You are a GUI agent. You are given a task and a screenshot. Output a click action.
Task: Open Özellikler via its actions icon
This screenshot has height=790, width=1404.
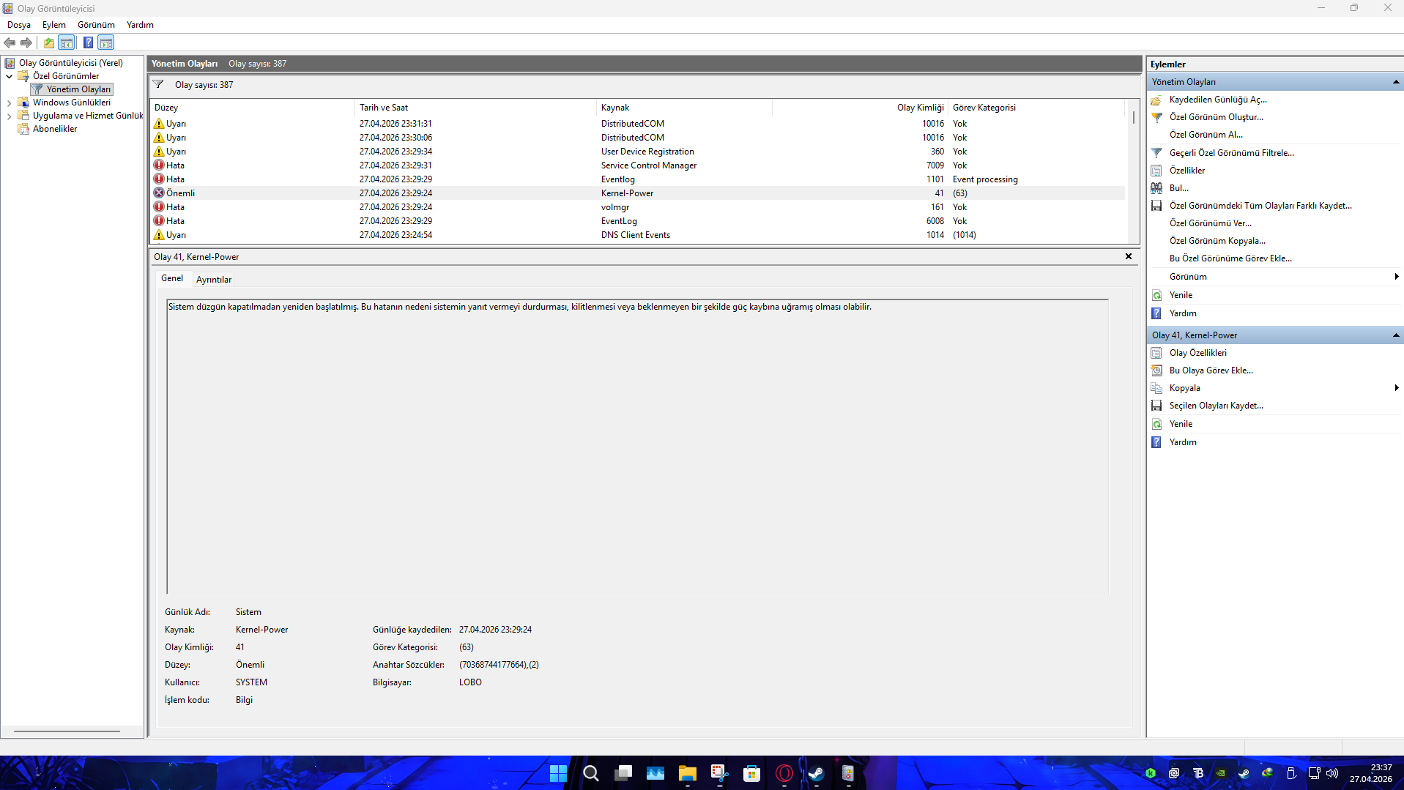point(1156,171)
